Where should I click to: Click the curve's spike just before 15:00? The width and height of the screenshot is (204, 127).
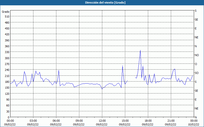122,66
